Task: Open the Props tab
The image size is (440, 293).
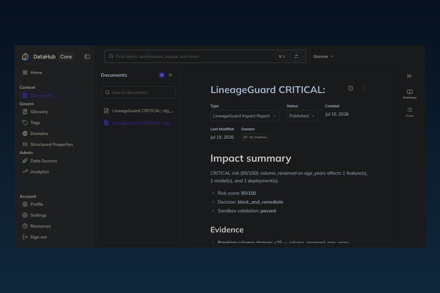Action: 409,112
